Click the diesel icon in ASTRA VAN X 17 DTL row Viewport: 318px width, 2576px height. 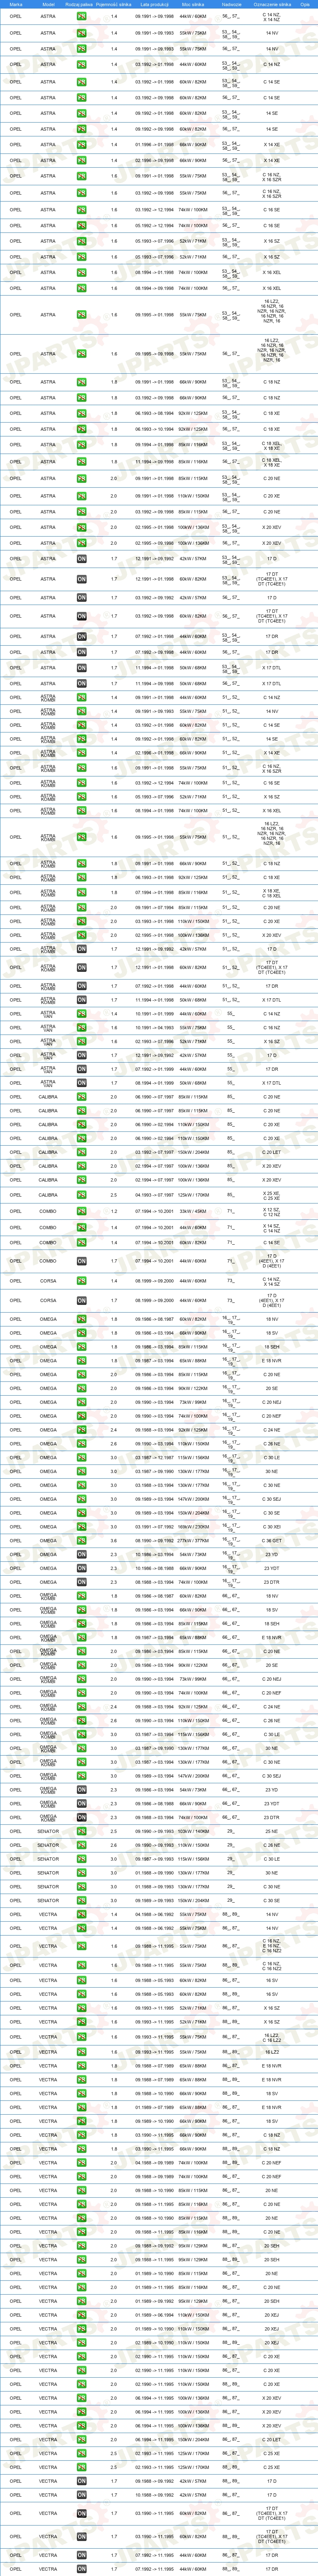pos(82,1083)
